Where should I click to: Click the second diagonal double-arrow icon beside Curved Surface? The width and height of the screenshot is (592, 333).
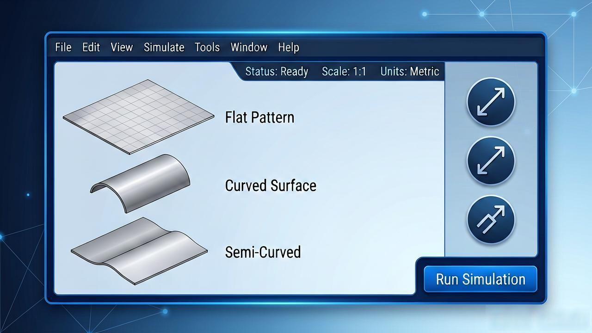[x=491, y=160]
